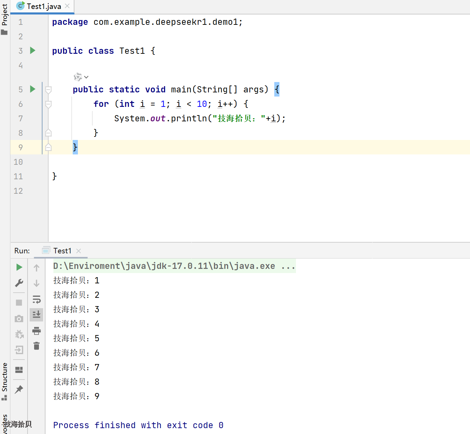The image size is (470, 434).
Task: Click output line "技海拾贝: 1"
Action: [76, 281]
